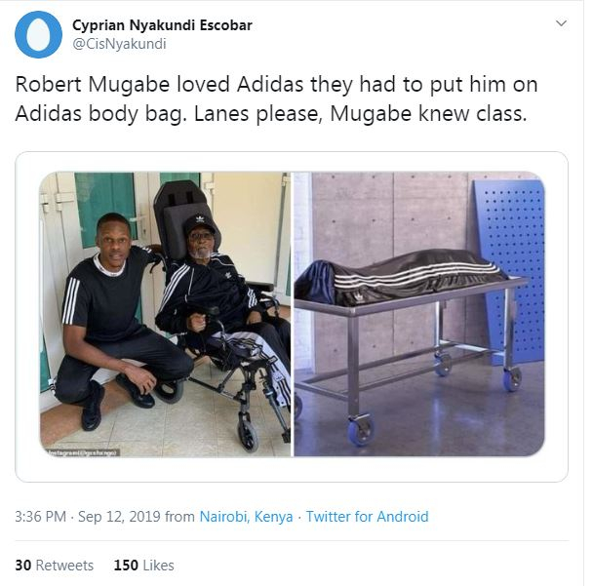This screenshot has width=593, height=586.
Task: Open the Nairobi, Kenya location link
Action: point(246,517)
